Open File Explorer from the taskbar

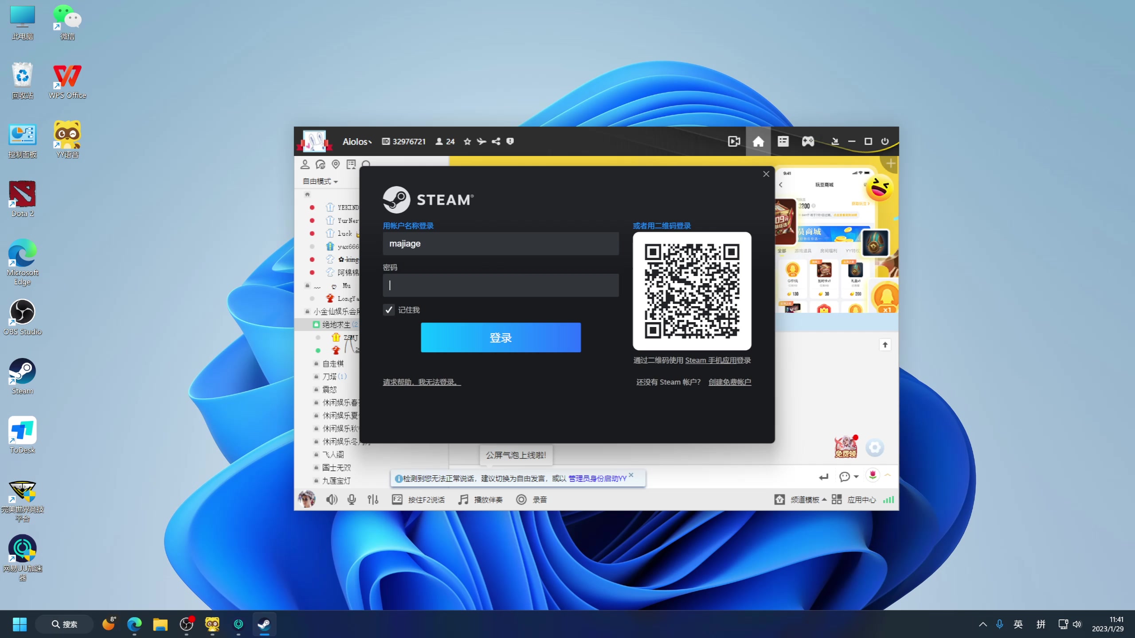pos(160,624)
